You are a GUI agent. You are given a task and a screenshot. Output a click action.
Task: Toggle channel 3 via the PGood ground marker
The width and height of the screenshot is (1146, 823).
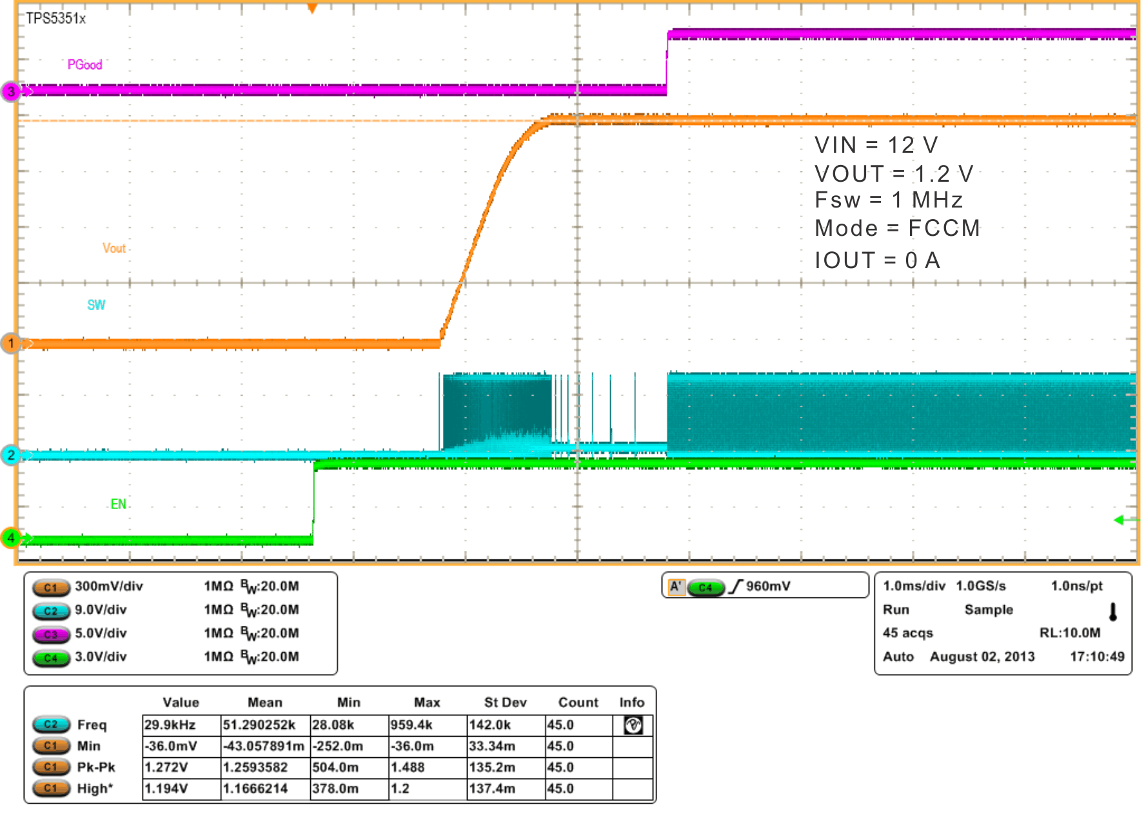pyautogui.click(x=10, y=92)
